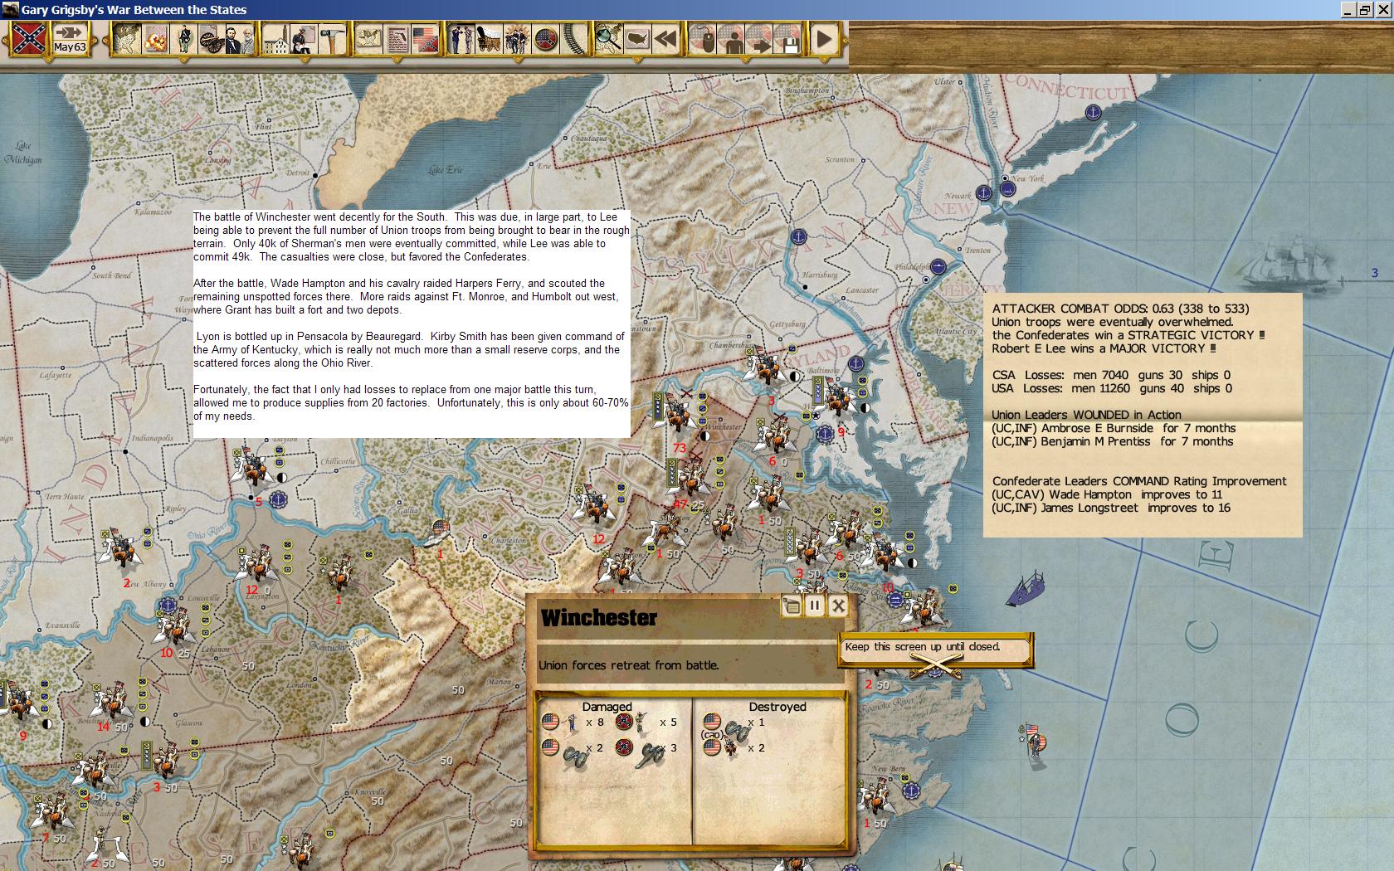Click the floppy disk save game icon
Viewport: 1394px width, 871px height.
[787, 38]
